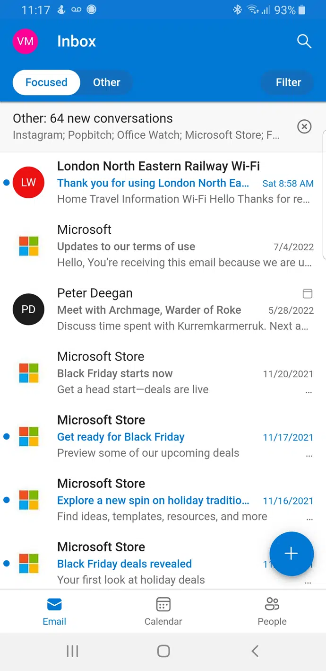Tap the Android recent apps button
Viewport: 326px width, 671px height.
(x=72, y=651)
